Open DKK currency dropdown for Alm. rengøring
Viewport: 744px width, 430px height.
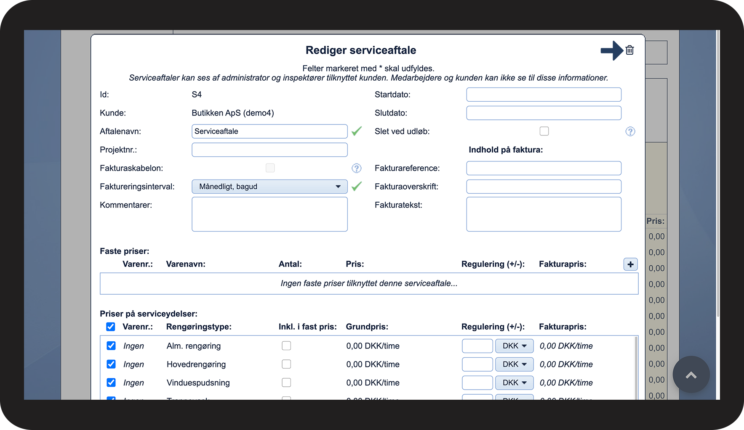point(514,346)
